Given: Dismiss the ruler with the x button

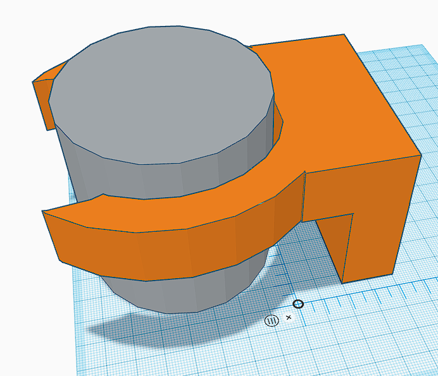Looking at the screenshot, I should 289,317.
